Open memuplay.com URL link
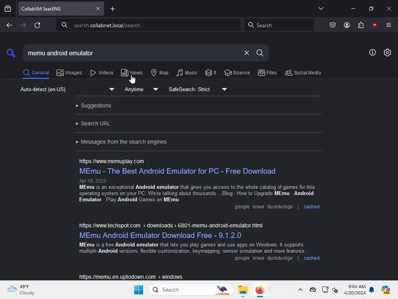Viewport: 398px width, 299px height. point(112,162)
